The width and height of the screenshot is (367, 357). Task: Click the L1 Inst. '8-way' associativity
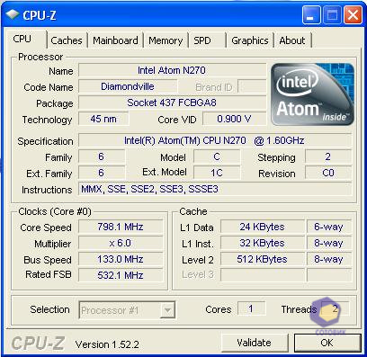coord(329,243)
